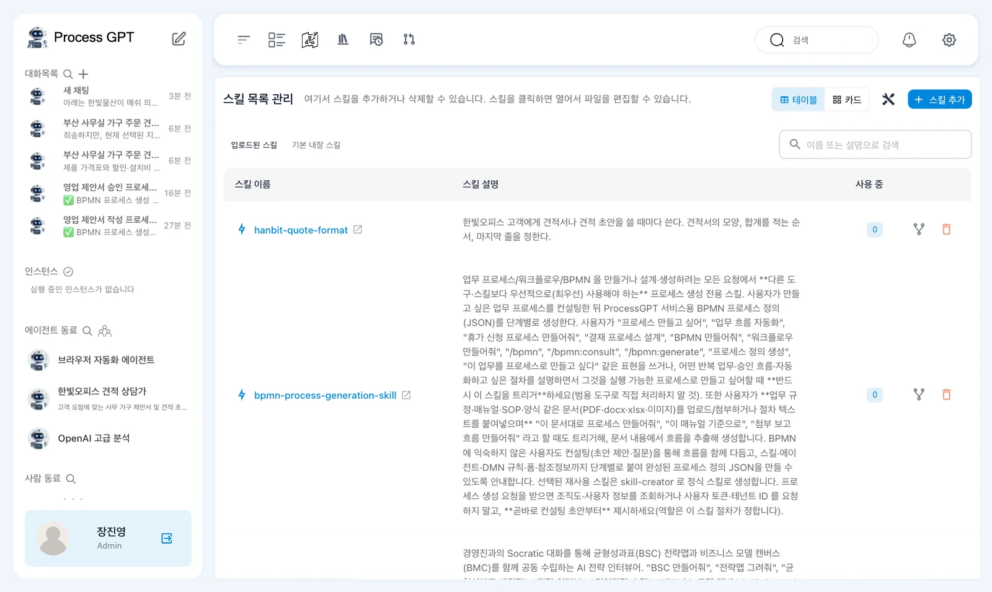Open the 영업 제안서 승인 프로세스 conversation

pyautogui.click(x=108, y=193)
